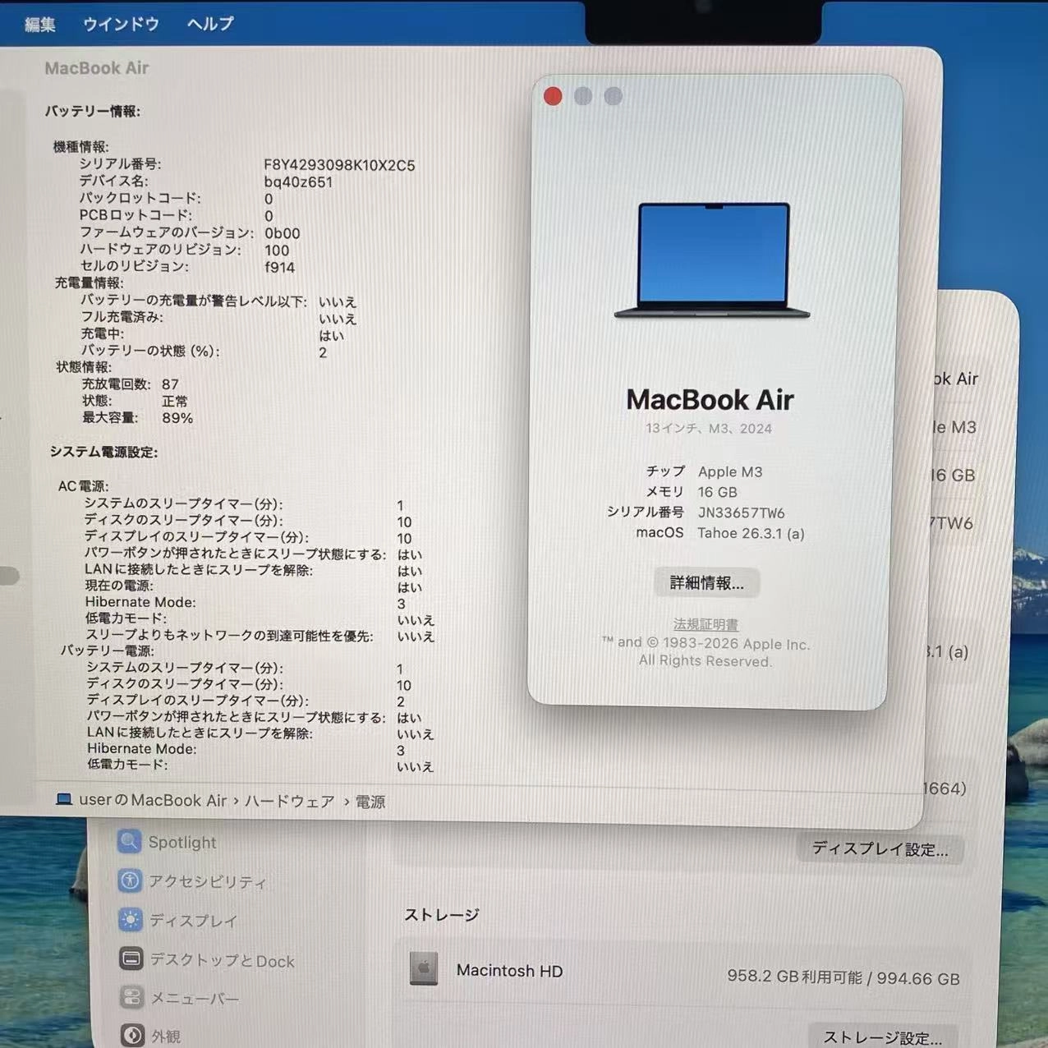Select cell revision f914
Viewport: 1048px width, 1048px height.
279,267
